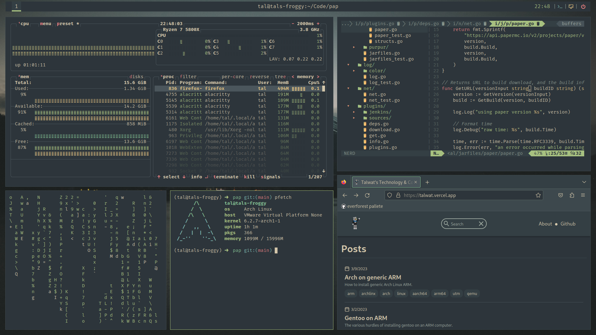This screenshot has height=335, width=596.
Task: Open the shield tracking protection icon
Action: click(390, 195)
